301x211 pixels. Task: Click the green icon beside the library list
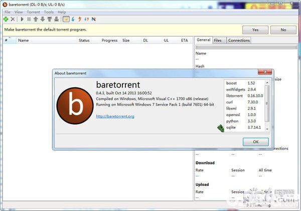pyautogui.click(x=221, y=128)
